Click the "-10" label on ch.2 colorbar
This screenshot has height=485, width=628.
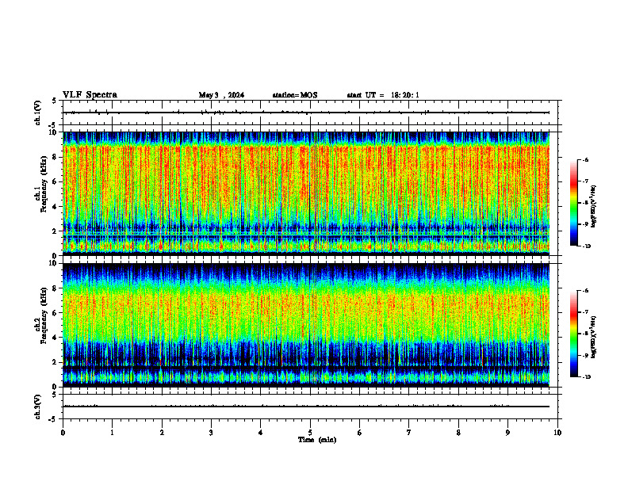coord(586,377)
